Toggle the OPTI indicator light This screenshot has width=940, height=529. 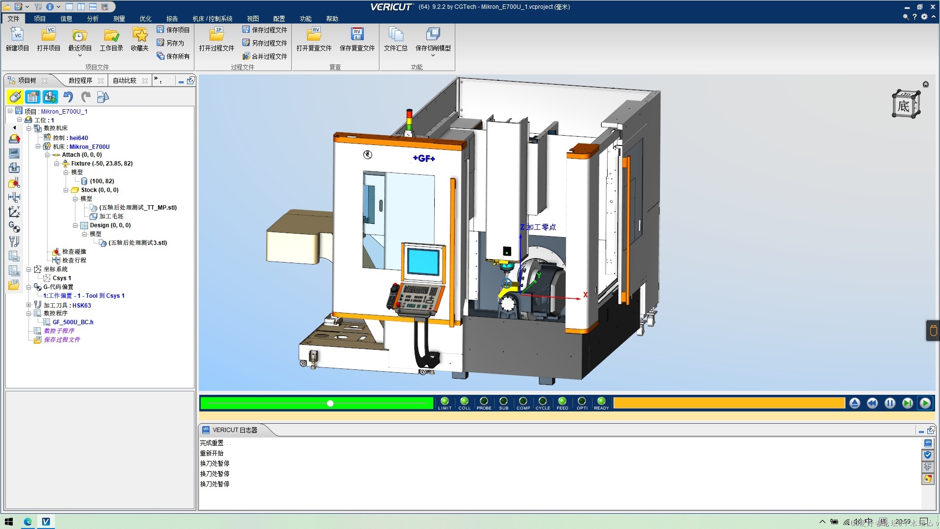582,403
